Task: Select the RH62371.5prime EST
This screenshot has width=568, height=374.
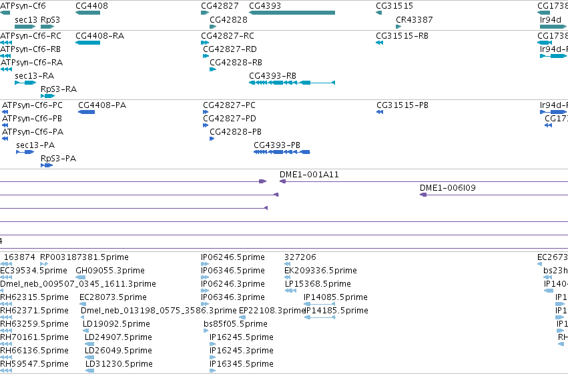Action: [x=6, y=317]
